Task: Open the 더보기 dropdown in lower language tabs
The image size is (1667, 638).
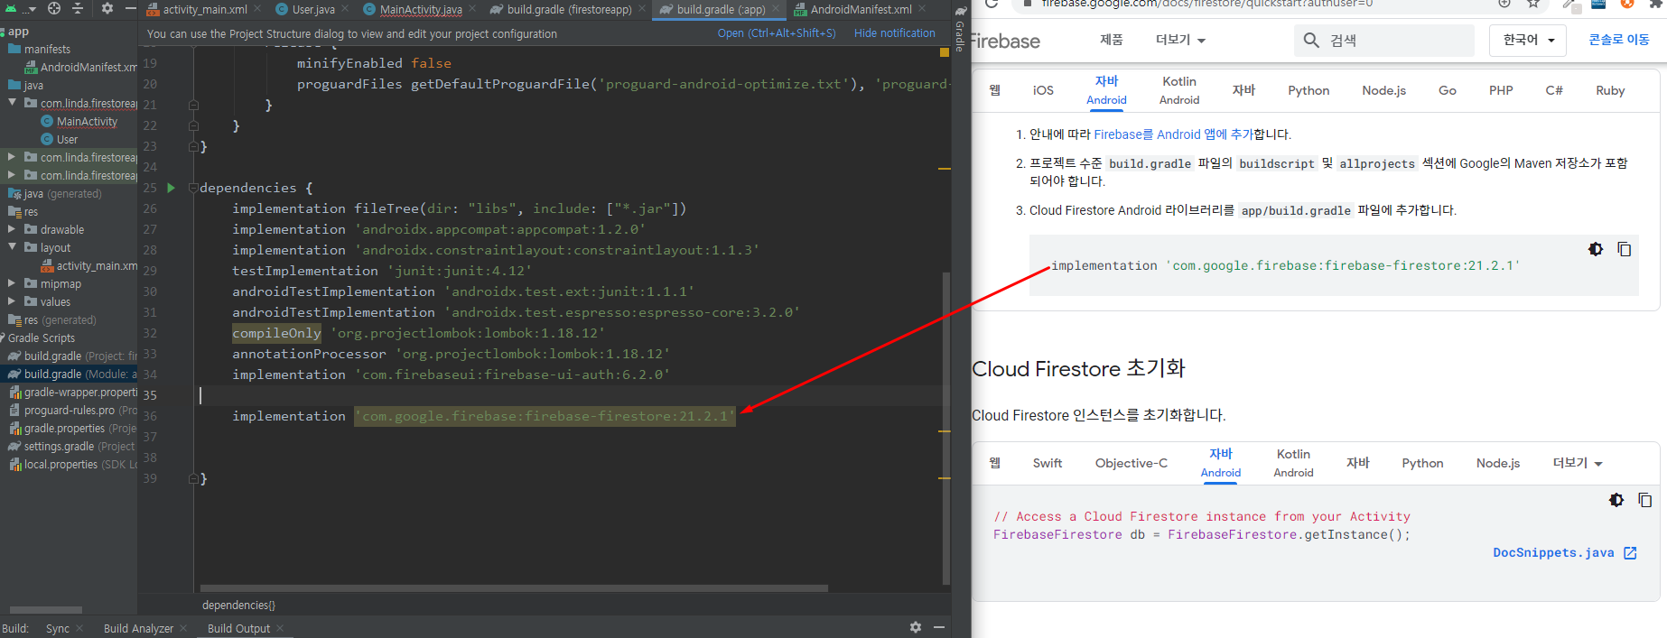Action: pyautogui.click(x=1578, y=463)
